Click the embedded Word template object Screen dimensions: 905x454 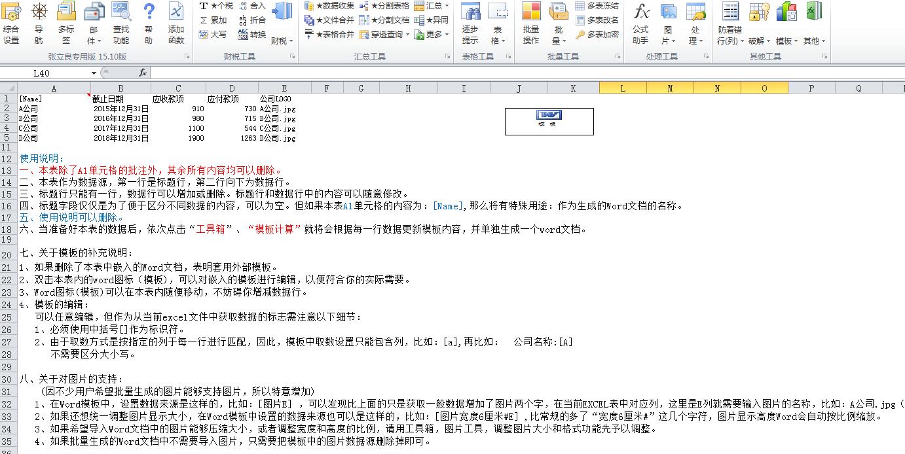(549, 121)
